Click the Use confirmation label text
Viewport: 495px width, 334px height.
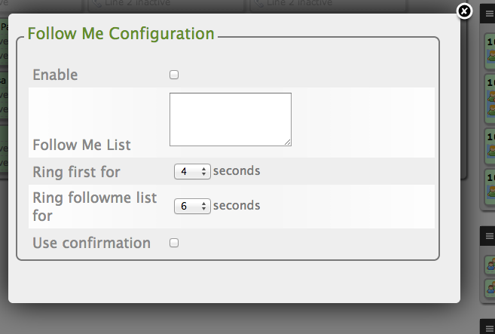(x=92, y=243)
